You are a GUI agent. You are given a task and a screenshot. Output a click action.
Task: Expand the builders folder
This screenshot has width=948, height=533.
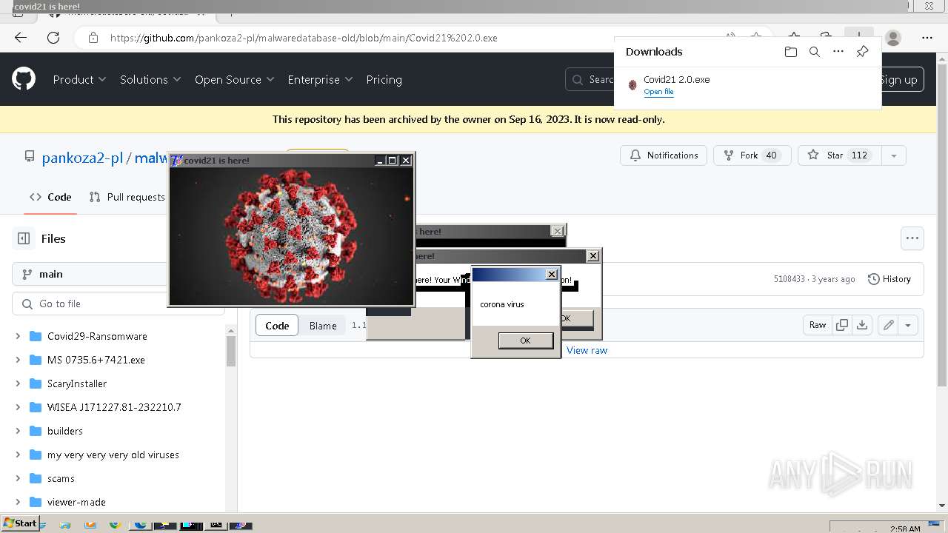tap(18, 431)
